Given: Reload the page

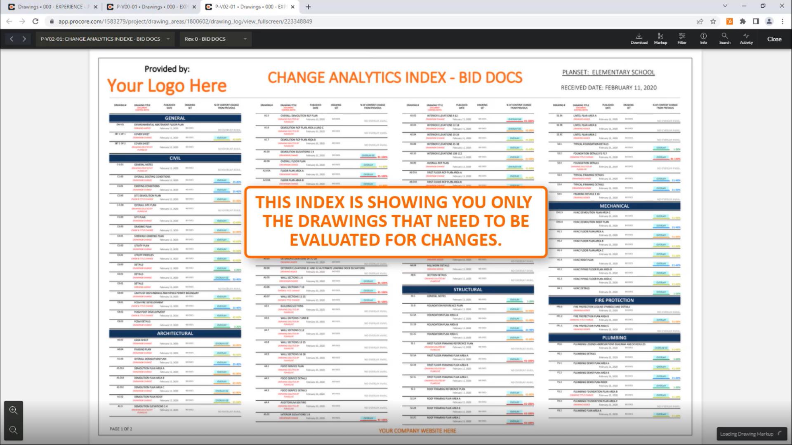Looking at the screenshot, I should (x=35, y=21).
